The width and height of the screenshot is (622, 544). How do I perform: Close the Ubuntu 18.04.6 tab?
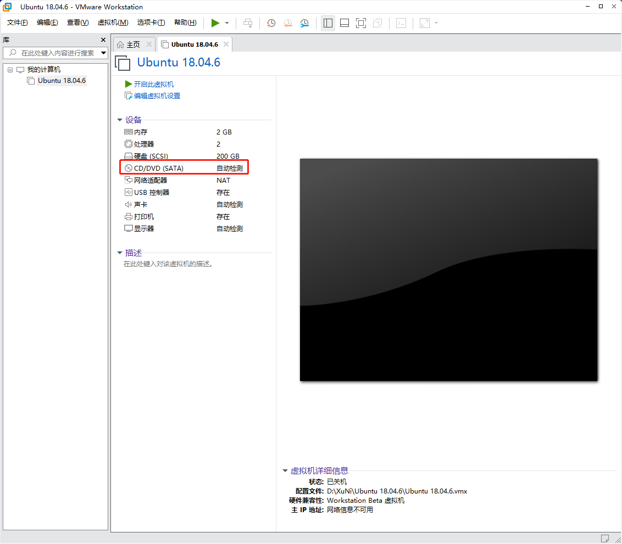point(226,44)
